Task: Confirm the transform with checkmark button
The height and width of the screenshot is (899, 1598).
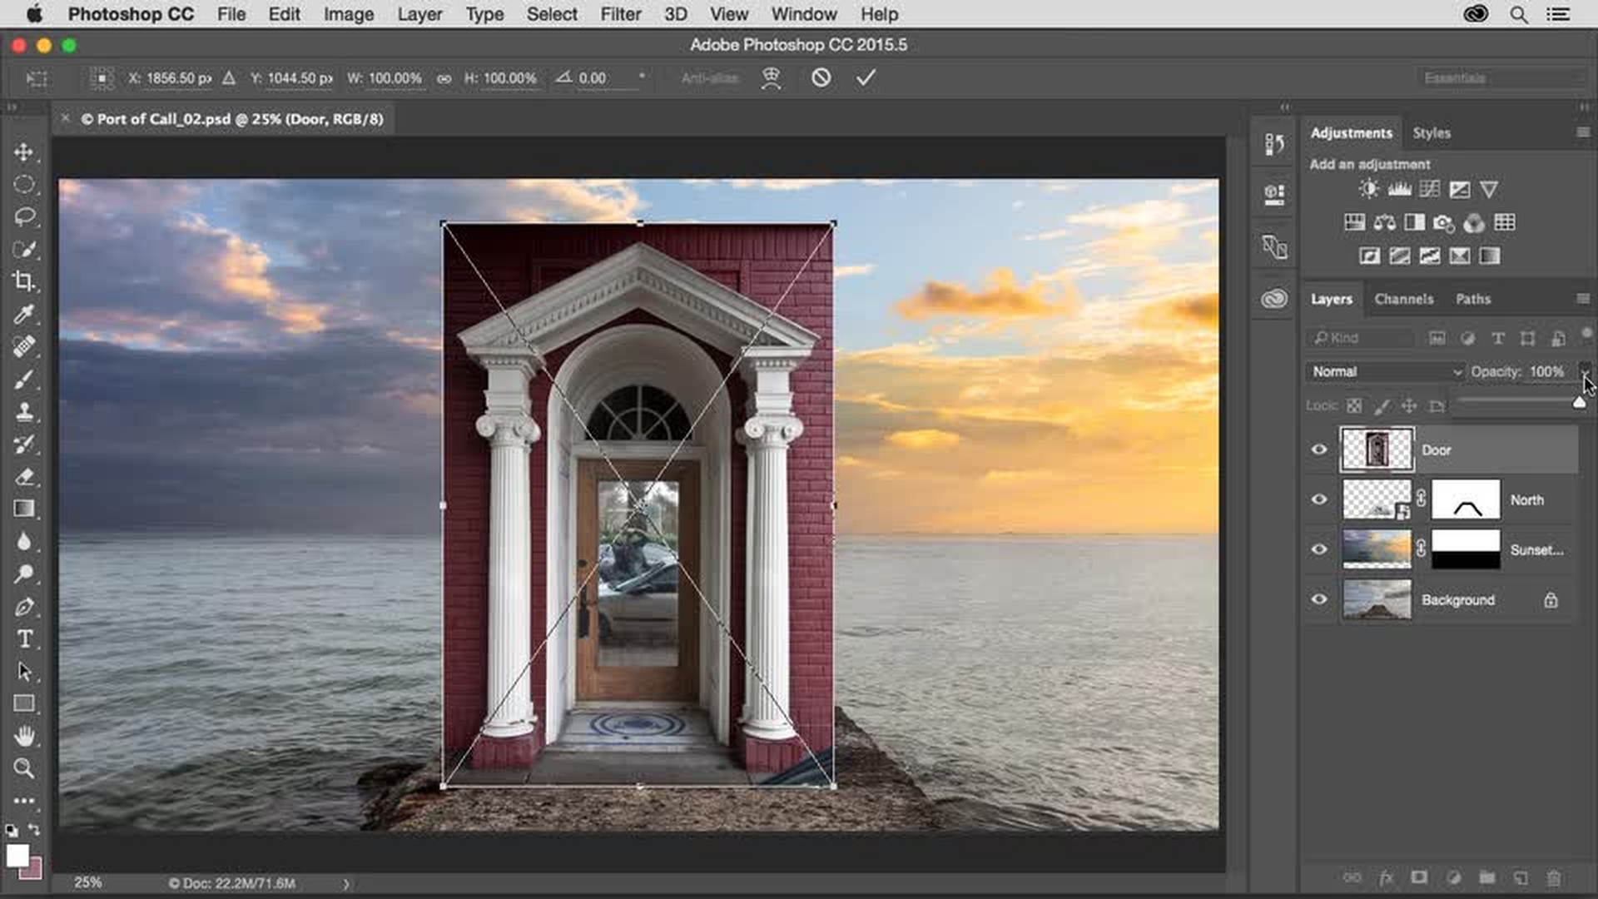Action: pos(866,78)
